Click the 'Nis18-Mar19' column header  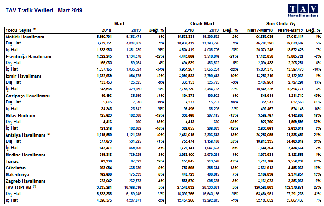290,30
